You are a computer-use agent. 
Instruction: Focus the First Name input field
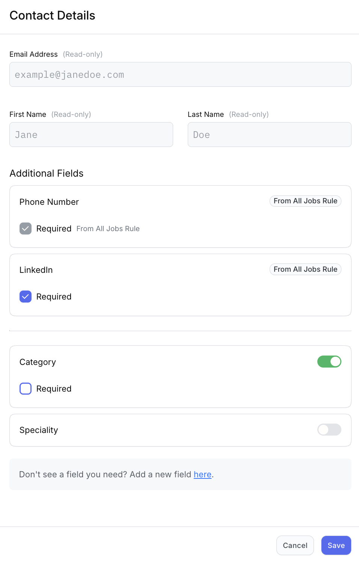(91, 135)
